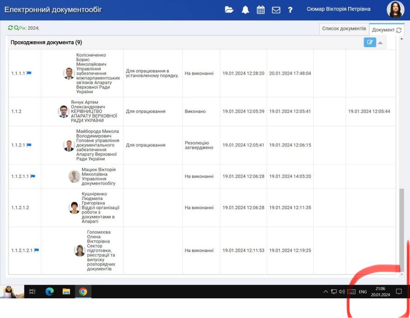Open help question mark icon
410x318 pixels.
point(290,10)
